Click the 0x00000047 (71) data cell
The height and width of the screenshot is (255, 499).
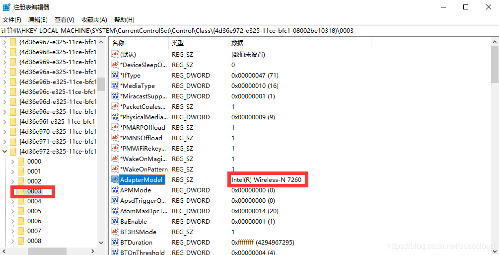pos(255,75)
